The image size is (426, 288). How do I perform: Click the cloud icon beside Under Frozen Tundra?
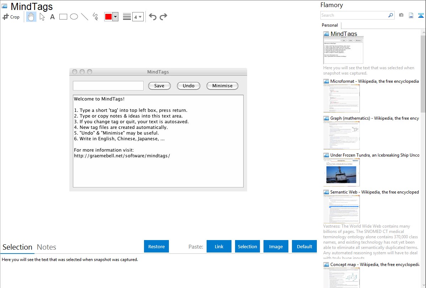326,155
